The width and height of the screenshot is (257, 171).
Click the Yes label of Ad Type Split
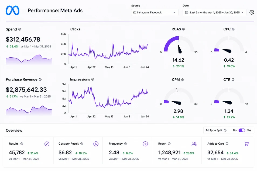point(249,130)
